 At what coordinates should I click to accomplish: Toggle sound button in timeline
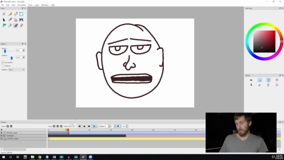tap(118, 126)
